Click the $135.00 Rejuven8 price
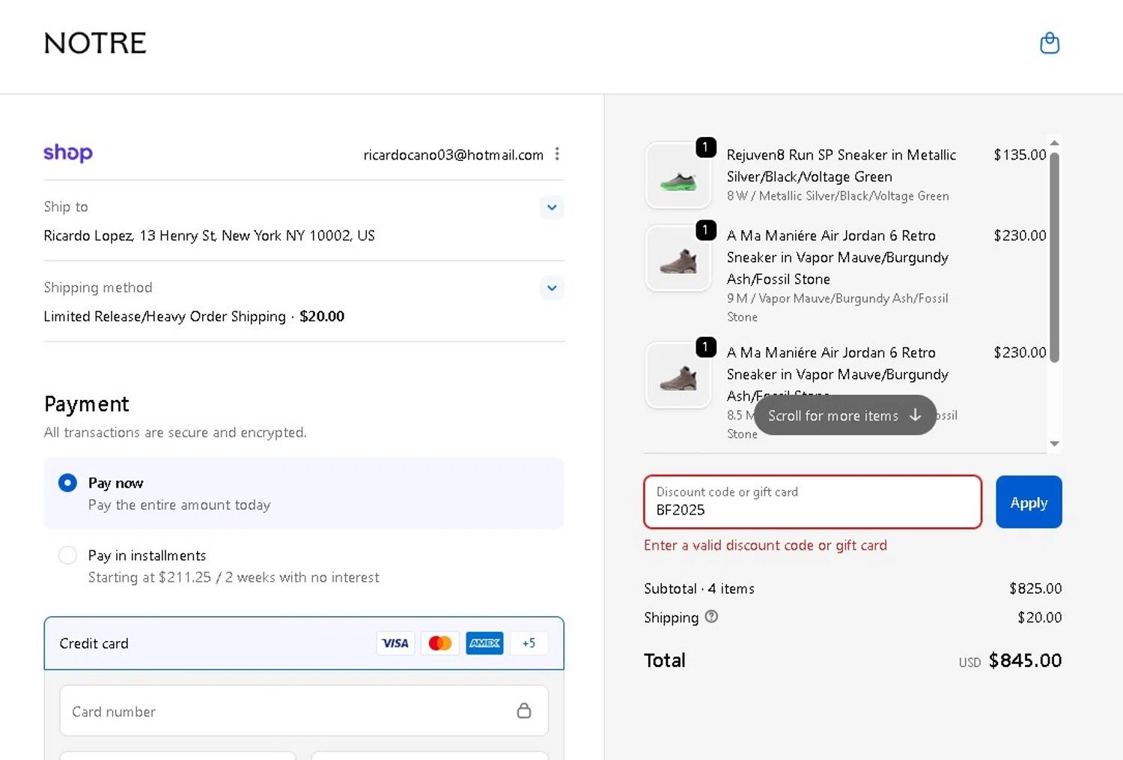The image size is (1123, 760). point(1020,154)
